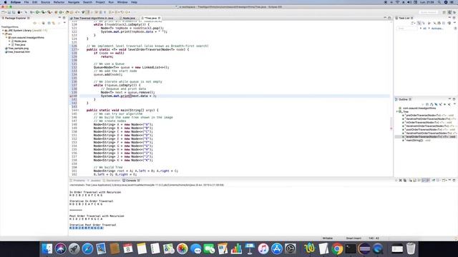Viewport: 458px width, 257px height.
Task: Maximize the Package Explorer panel
Action: click(x=64, y=18)
